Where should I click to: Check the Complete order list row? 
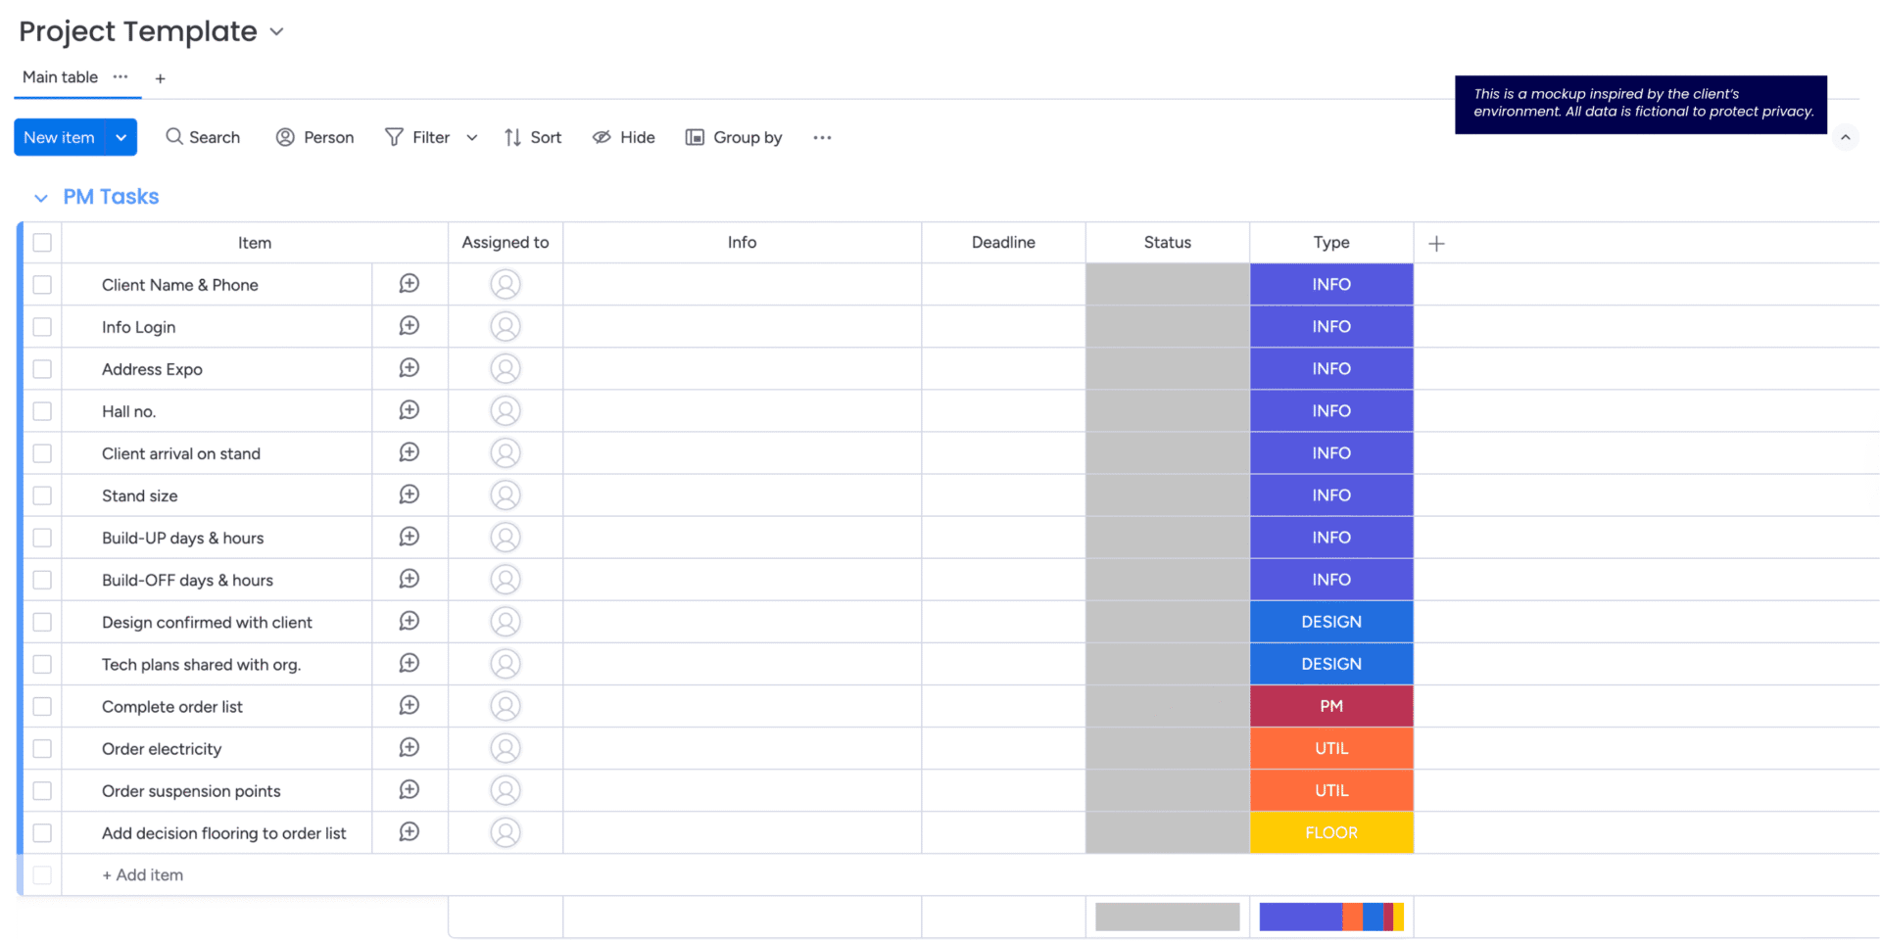point(42,706)
